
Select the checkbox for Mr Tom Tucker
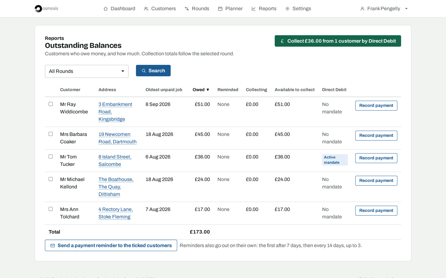click(x=51, y=157)
